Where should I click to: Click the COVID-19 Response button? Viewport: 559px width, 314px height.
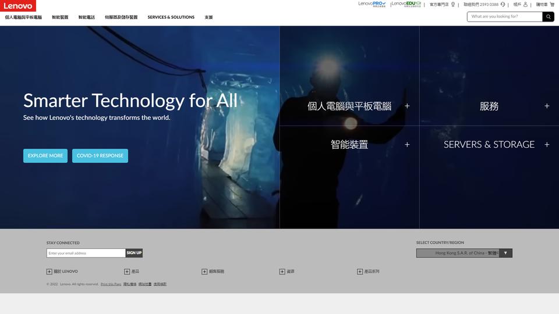tap(100, 156)
